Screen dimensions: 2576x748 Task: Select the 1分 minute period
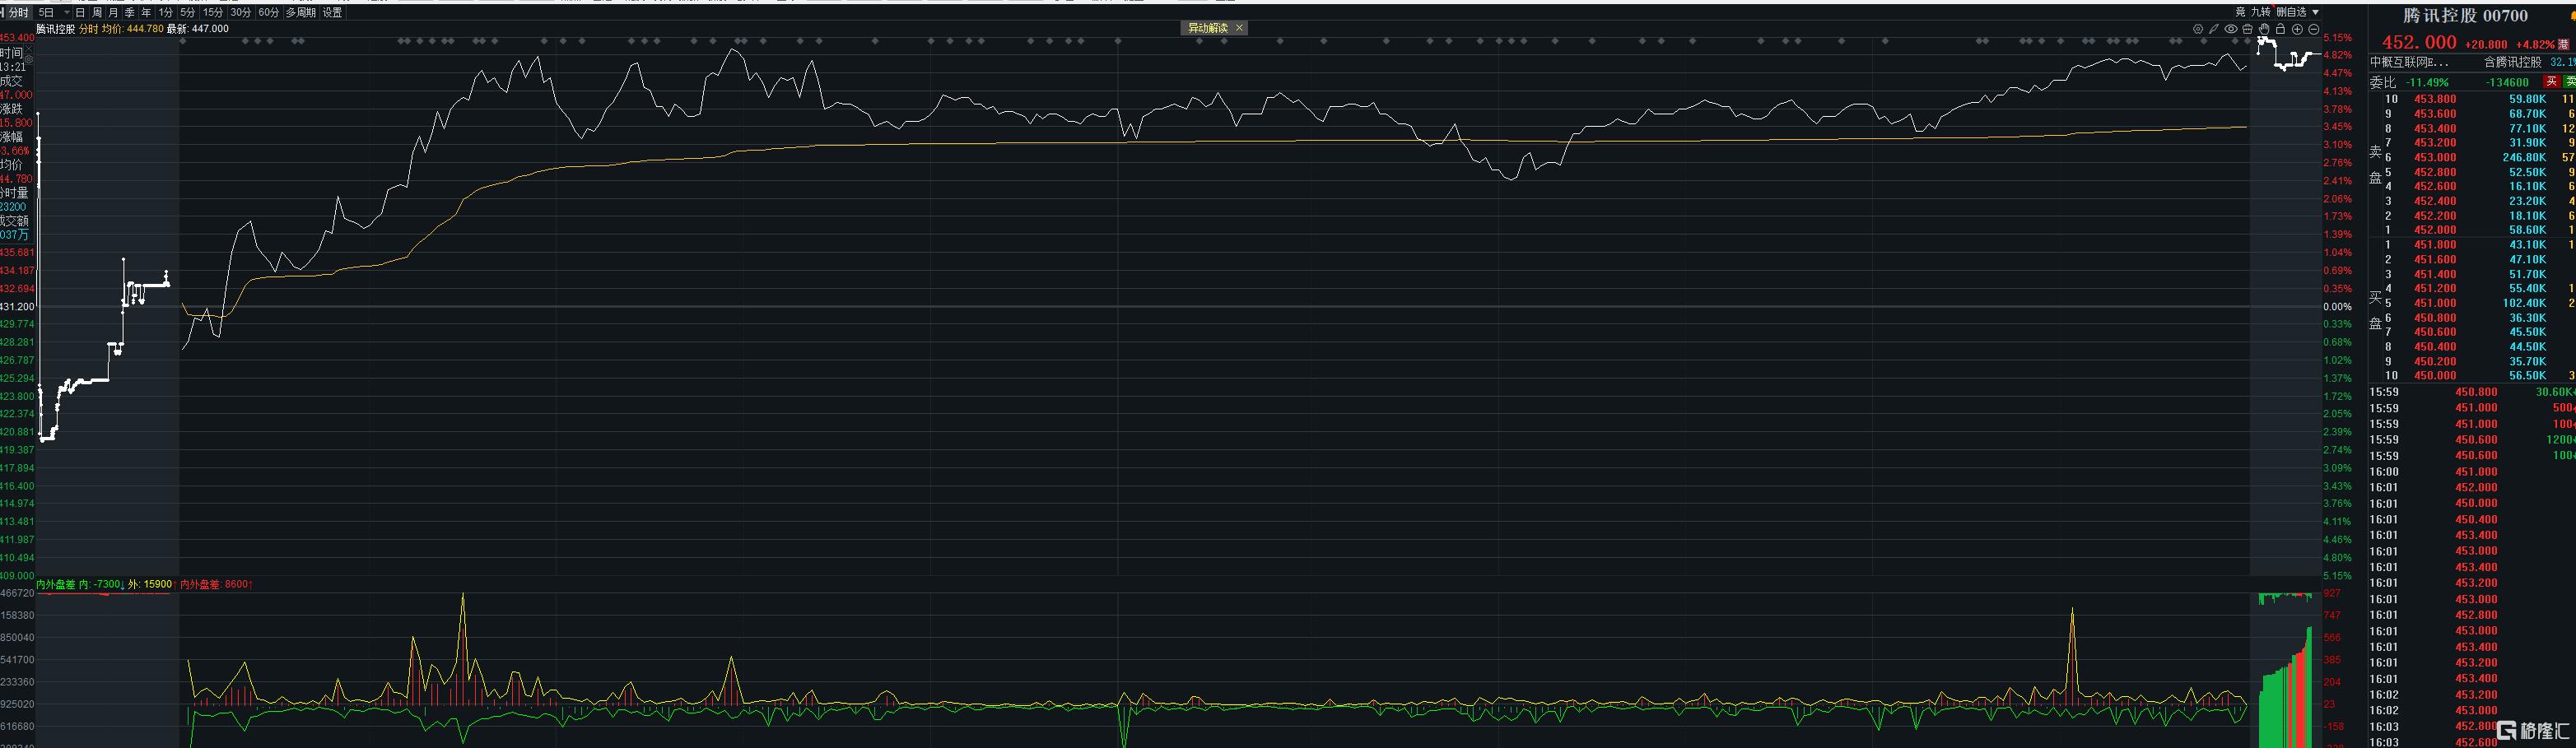point(166,12)
